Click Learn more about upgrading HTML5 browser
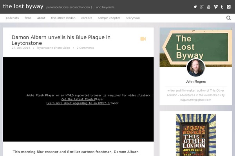Image resolution: width=235 pixels, height=156 pixels. 82,103
